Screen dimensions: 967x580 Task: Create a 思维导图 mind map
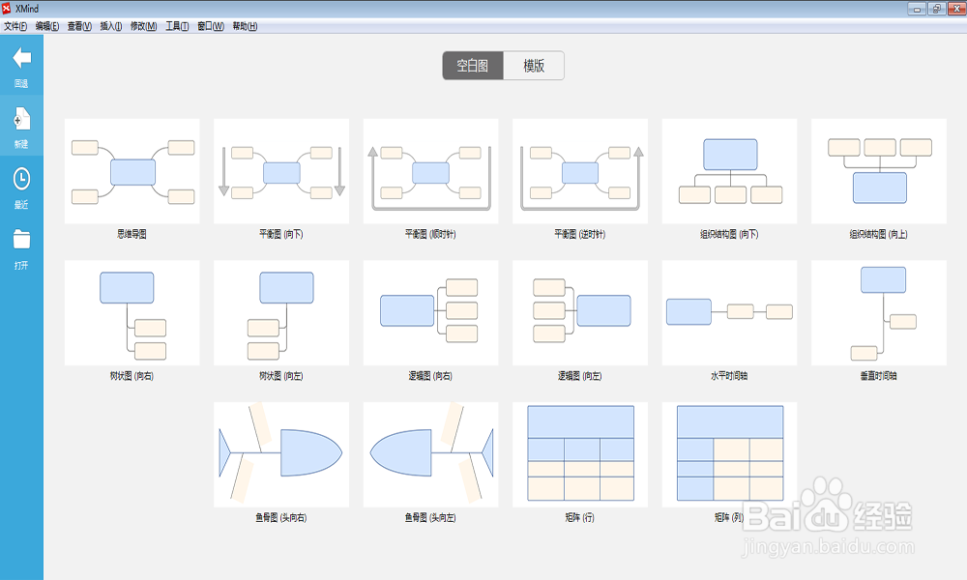click(132, 170)
